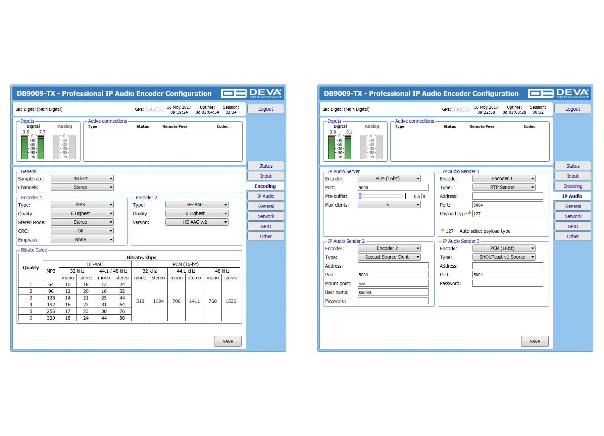Screen dimensions: 604x436
Task: Click IP Audio Sender 1 Address field
Action: click(x=508, y=196)
